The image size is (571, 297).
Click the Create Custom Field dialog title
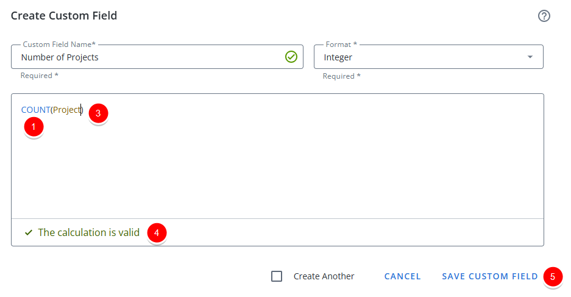pyautogui.click(x=64, y=16)
